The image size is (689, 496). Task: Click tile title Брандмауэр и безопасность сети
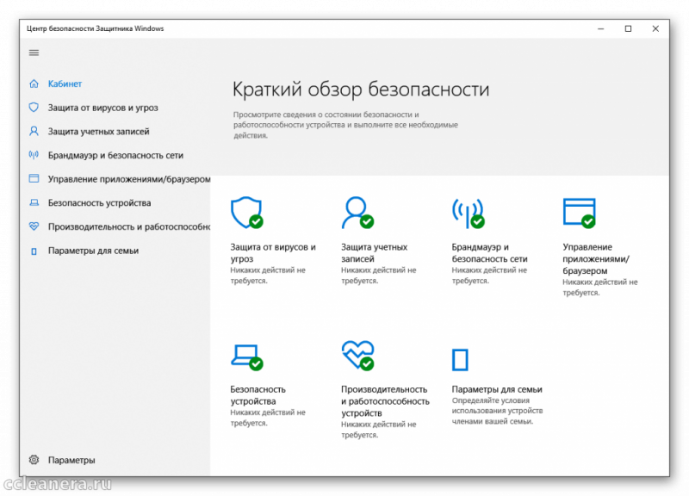489,252
